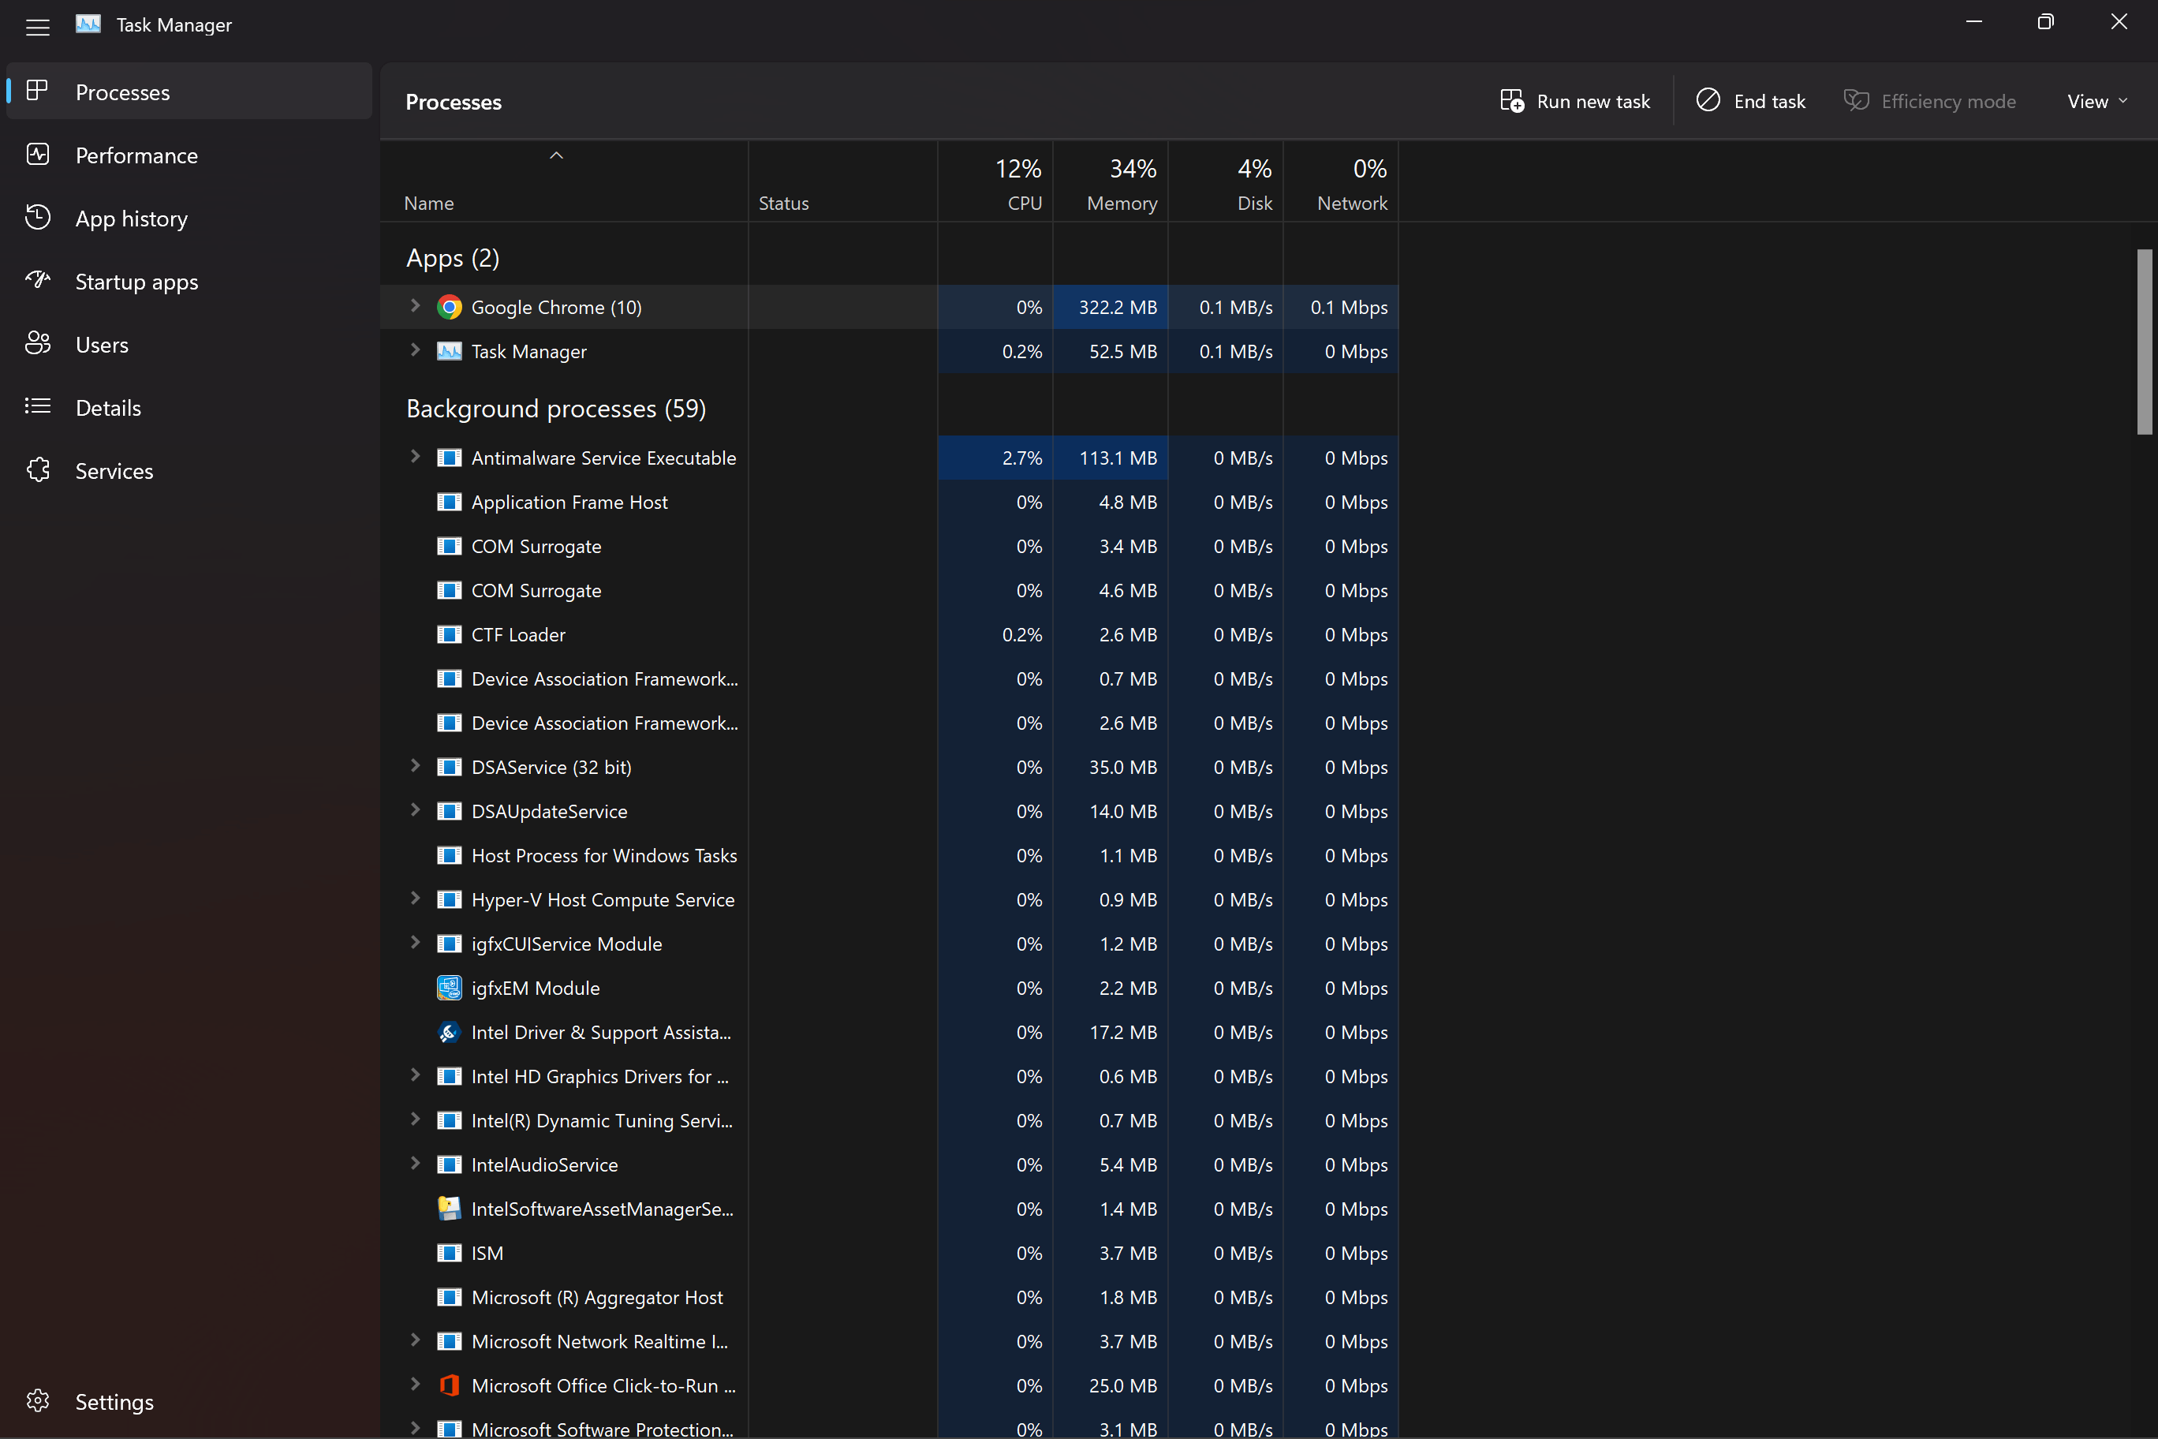The height and width of the screenshot is (1439, 2158).
Task: Expand the DSAService (32 bit) group
Action: 415,766
